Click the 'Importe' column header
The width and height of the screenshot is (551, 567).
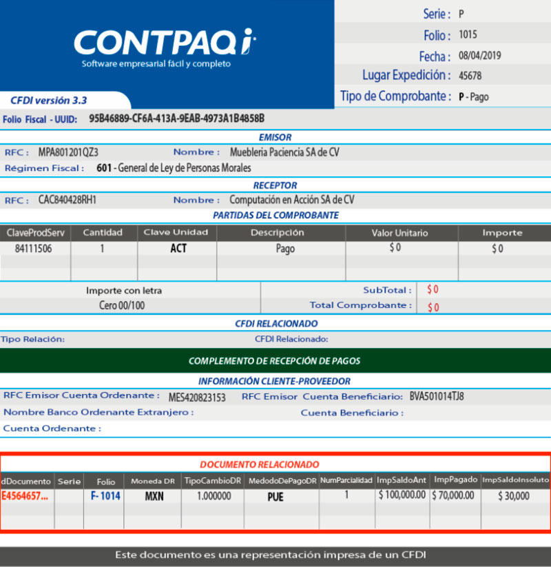(x=503, y=233)
